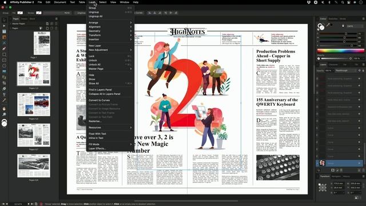Click the Fill colour swatch in context toolbar
The image size is (366, 206).
[21, 13]
